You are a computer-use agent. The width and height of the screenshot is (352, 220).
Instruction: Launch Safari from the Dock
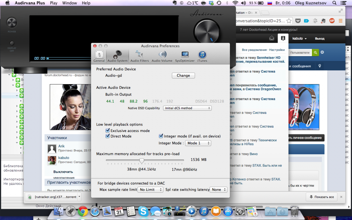[x=95, y=211]
